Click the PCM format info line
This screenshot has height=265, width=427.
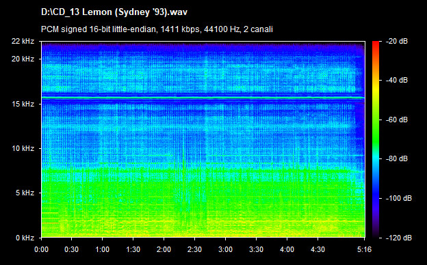(x=157, y=29)
